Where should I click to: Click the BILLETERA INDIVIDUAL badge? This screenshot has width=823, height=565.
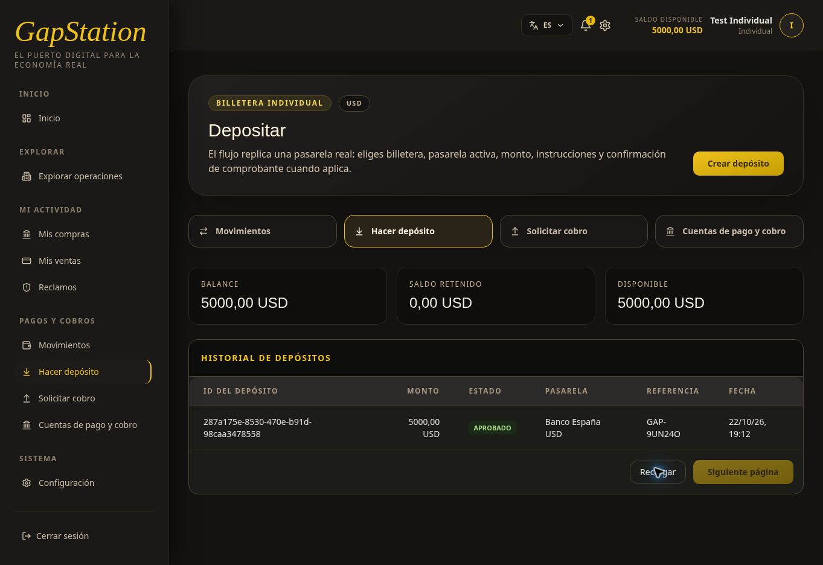coord(269,103)
